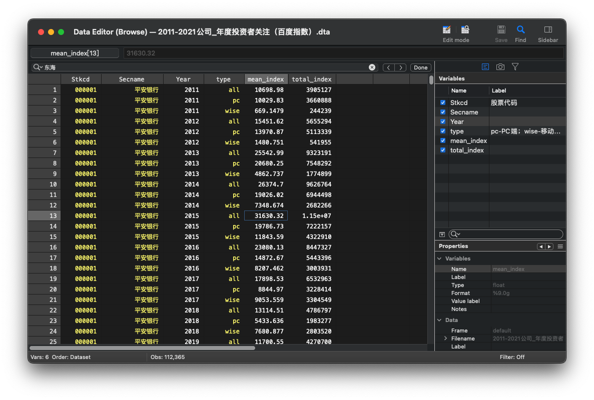Click the 东海 search input field
This screenshot has width=594, height=400.
point(206,67)
